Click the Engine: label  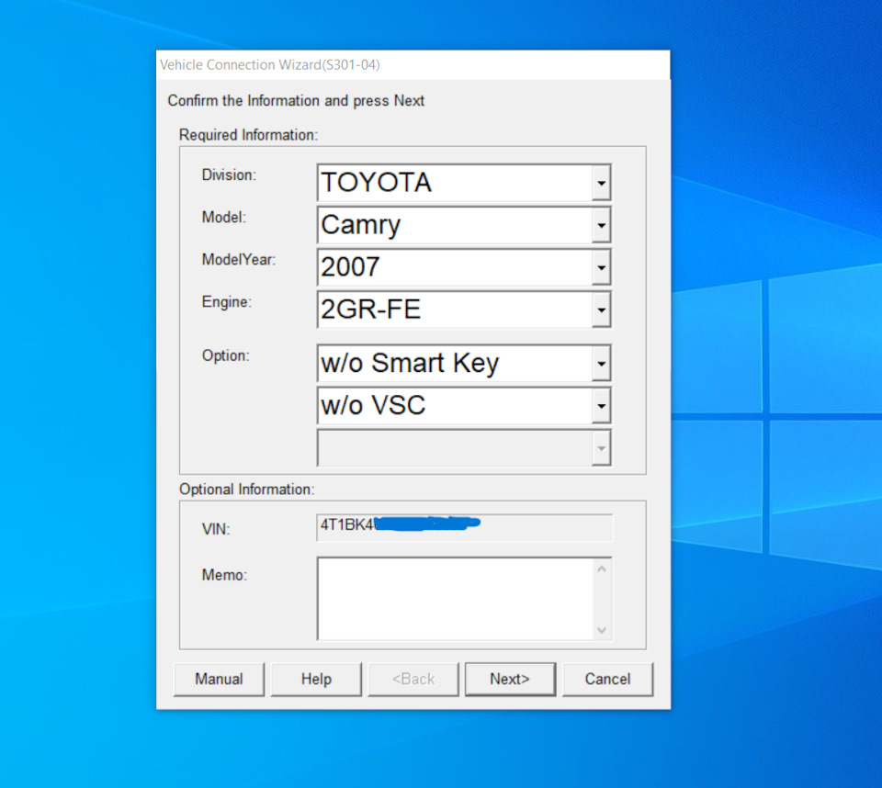[x=227, y=302]
